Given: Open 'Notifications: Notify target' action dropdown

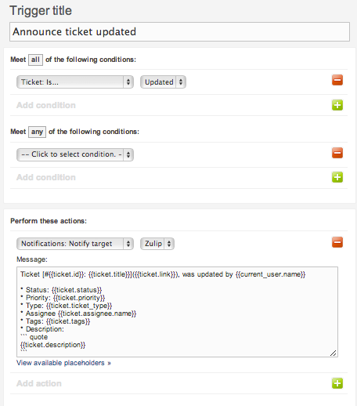Looking at the screenshot, I should point(75,244).
